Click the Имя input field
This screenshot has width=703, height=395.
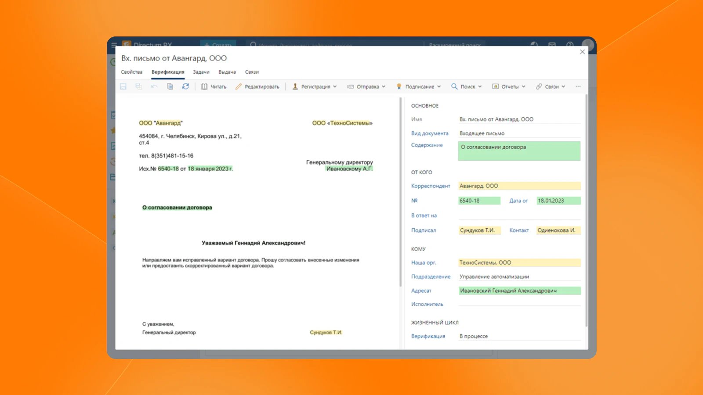[519, 119]
